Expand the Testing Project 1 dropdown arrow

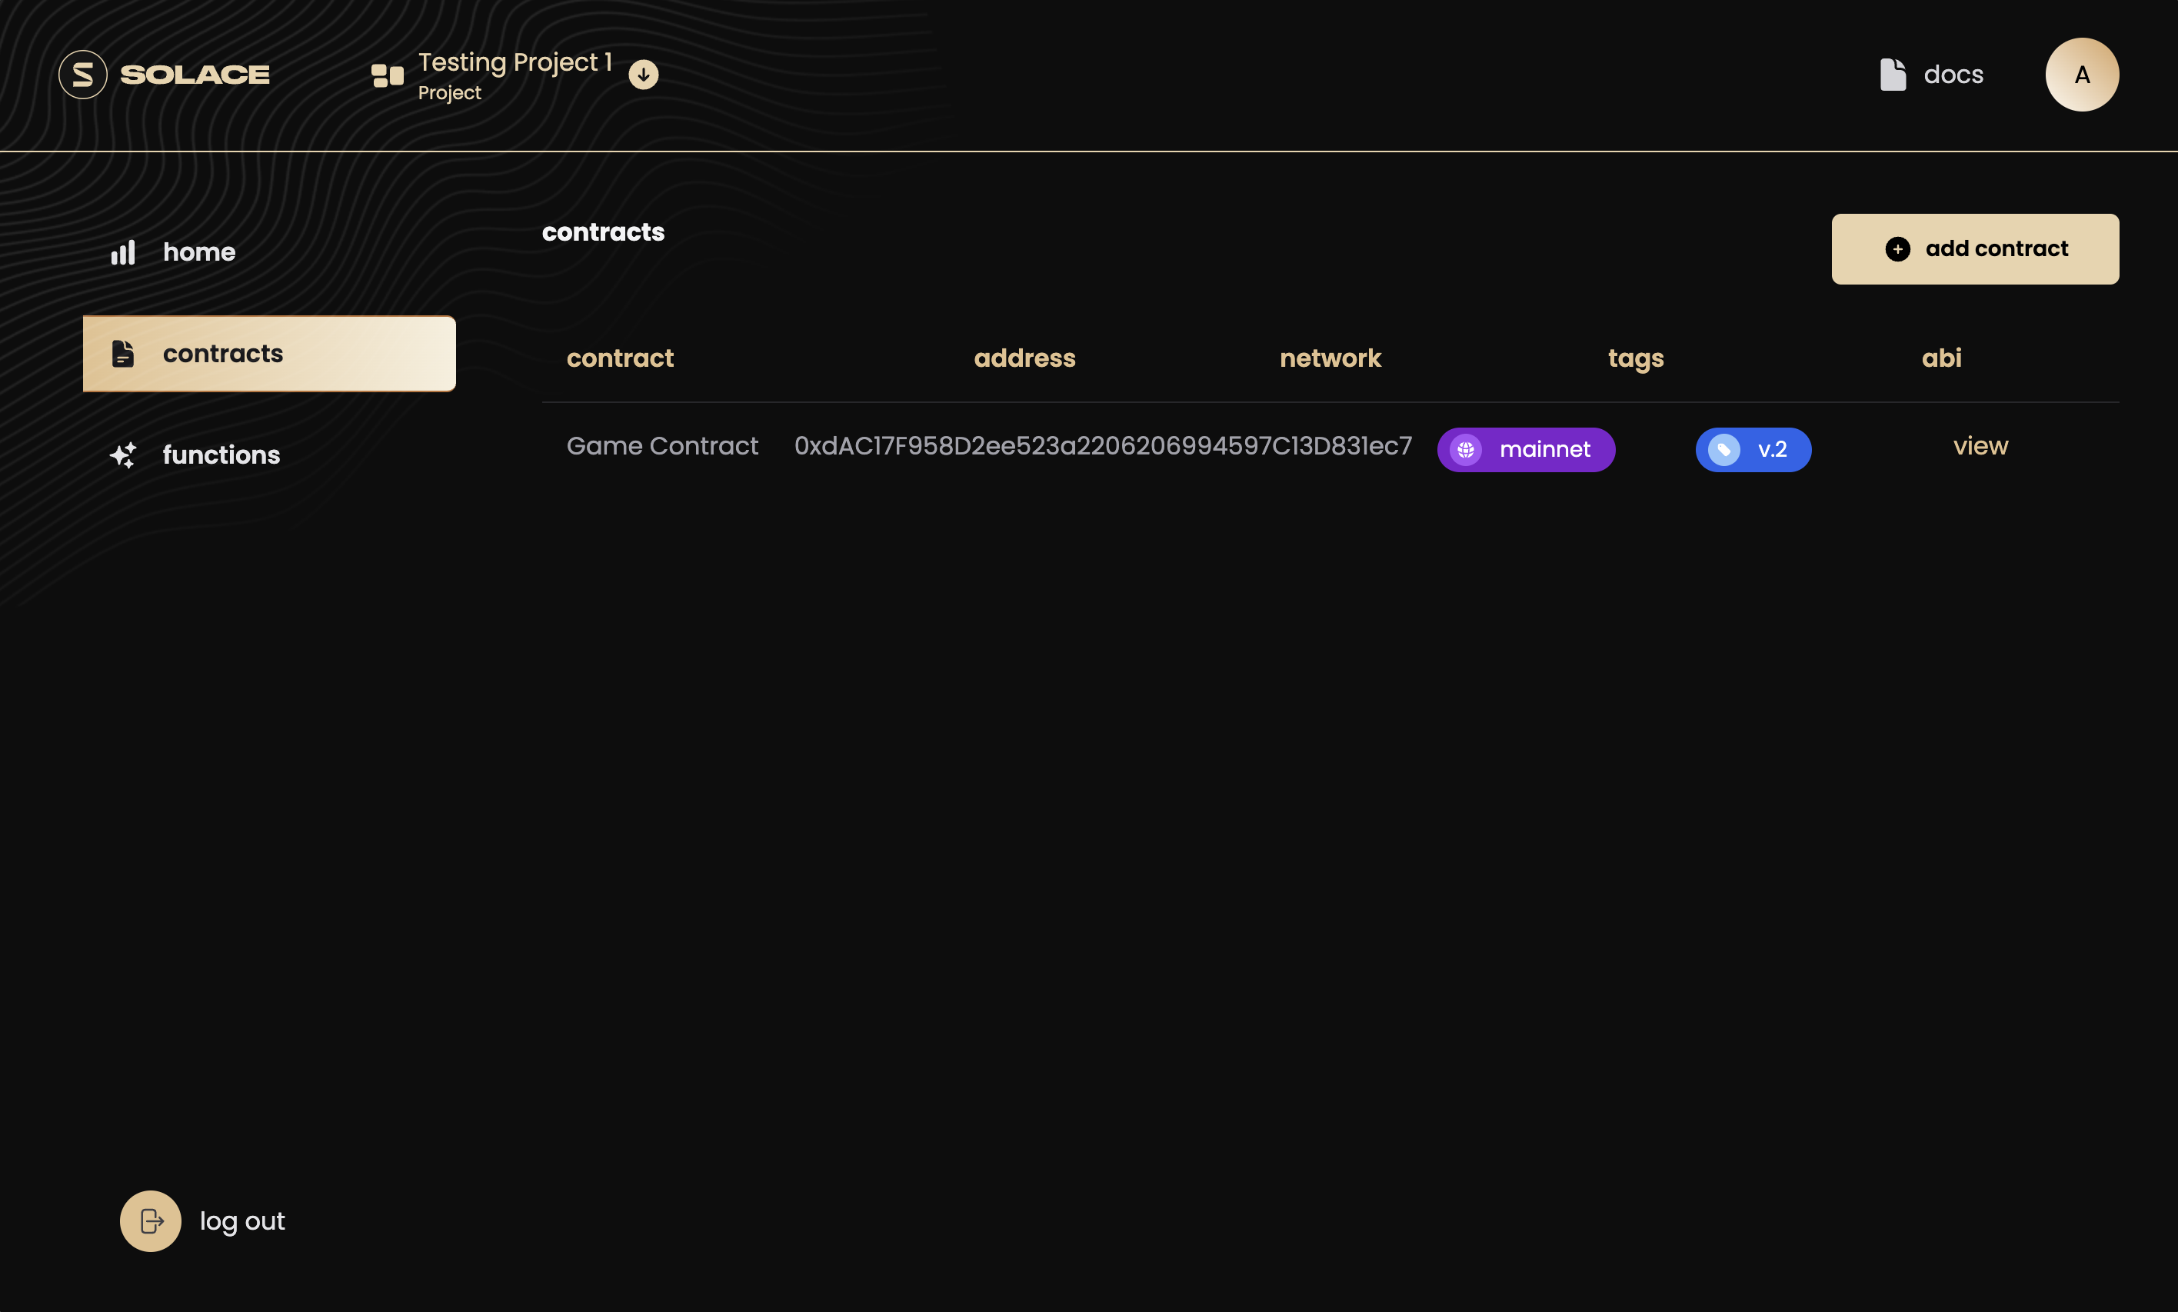(x=644, y=75)
